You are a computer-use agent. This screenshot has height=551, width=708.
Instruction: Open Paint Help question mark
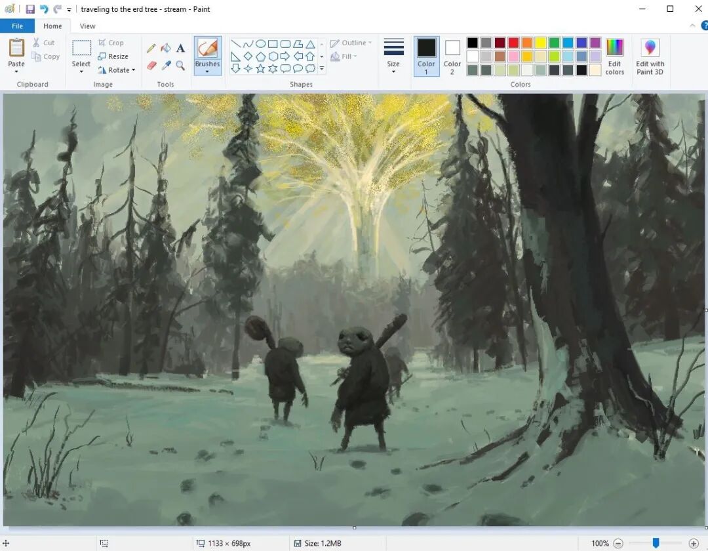point(704,26)
